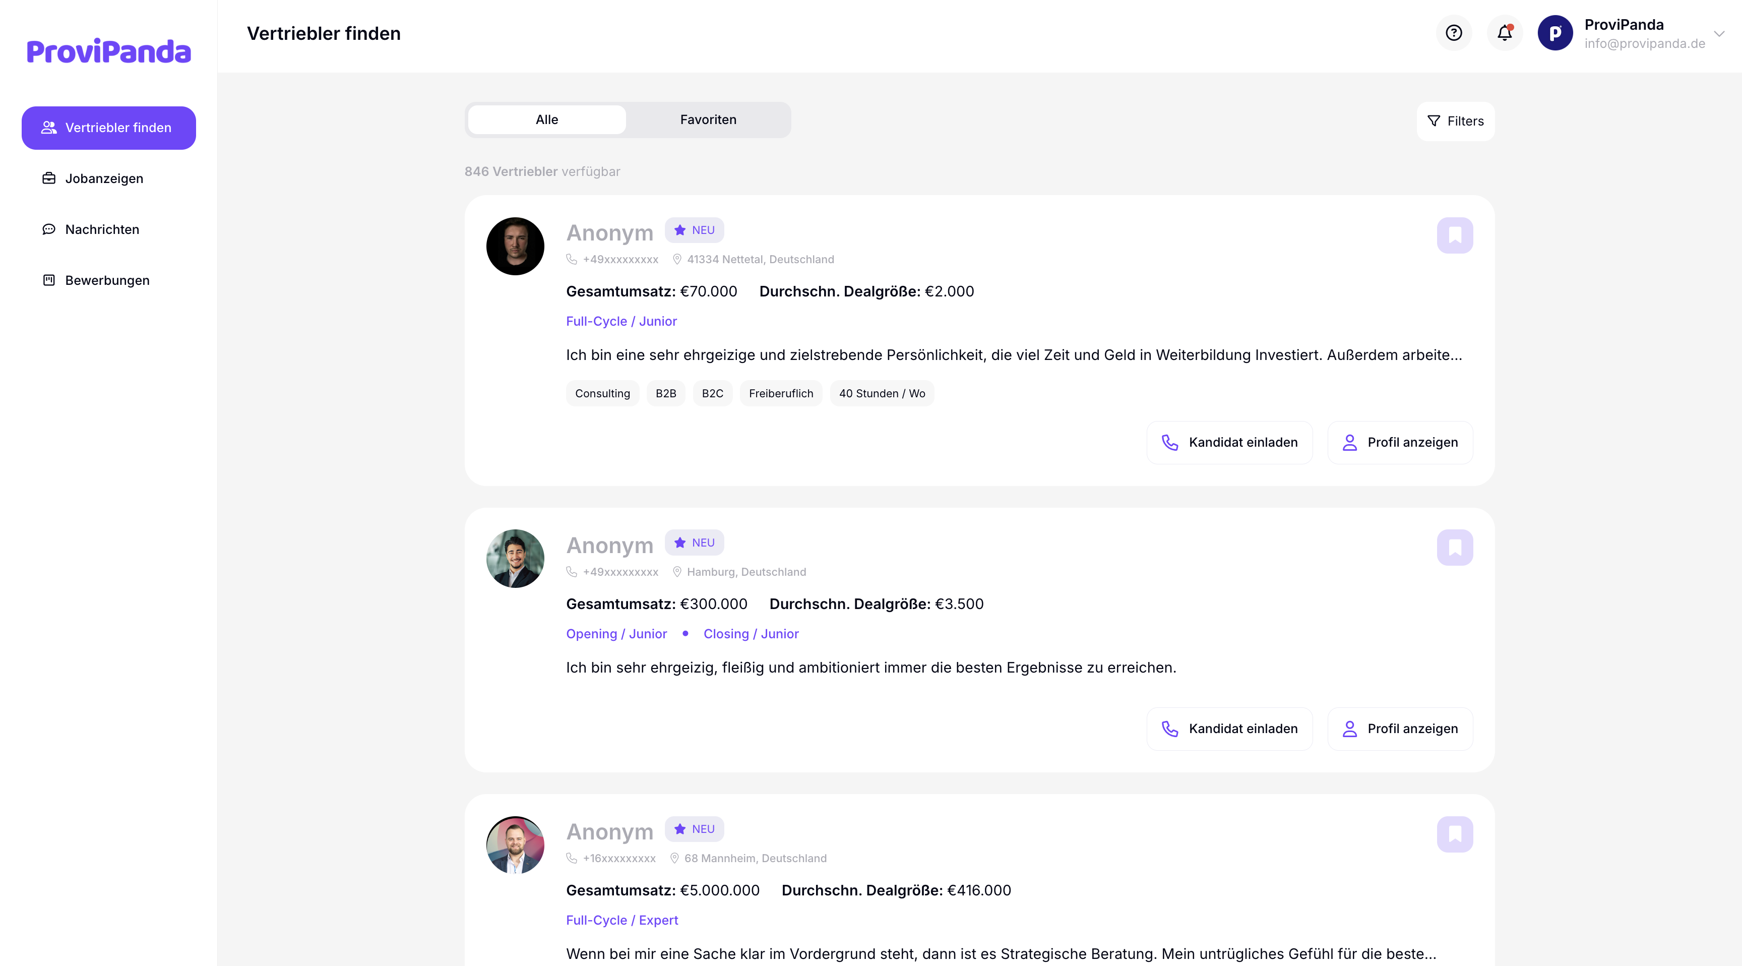
Task: Go to Nachrichten in the sidebar
Action: (102, 229)
